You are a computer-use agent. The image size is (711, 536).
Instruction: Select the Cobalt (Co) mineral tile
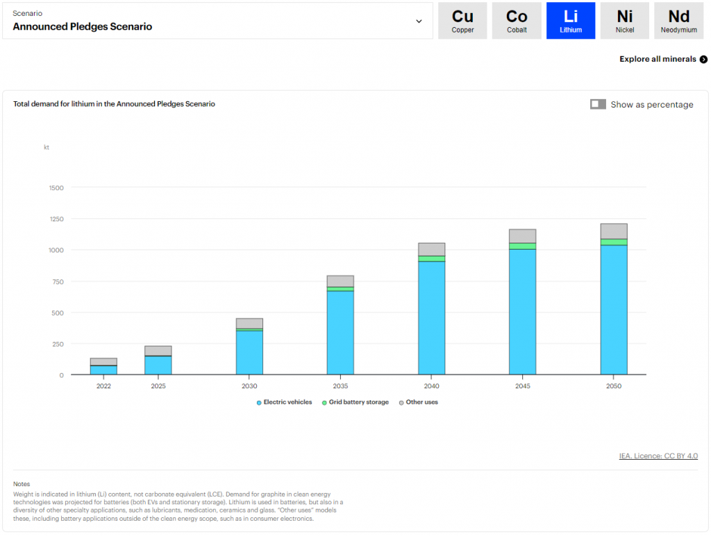(516, 21)
